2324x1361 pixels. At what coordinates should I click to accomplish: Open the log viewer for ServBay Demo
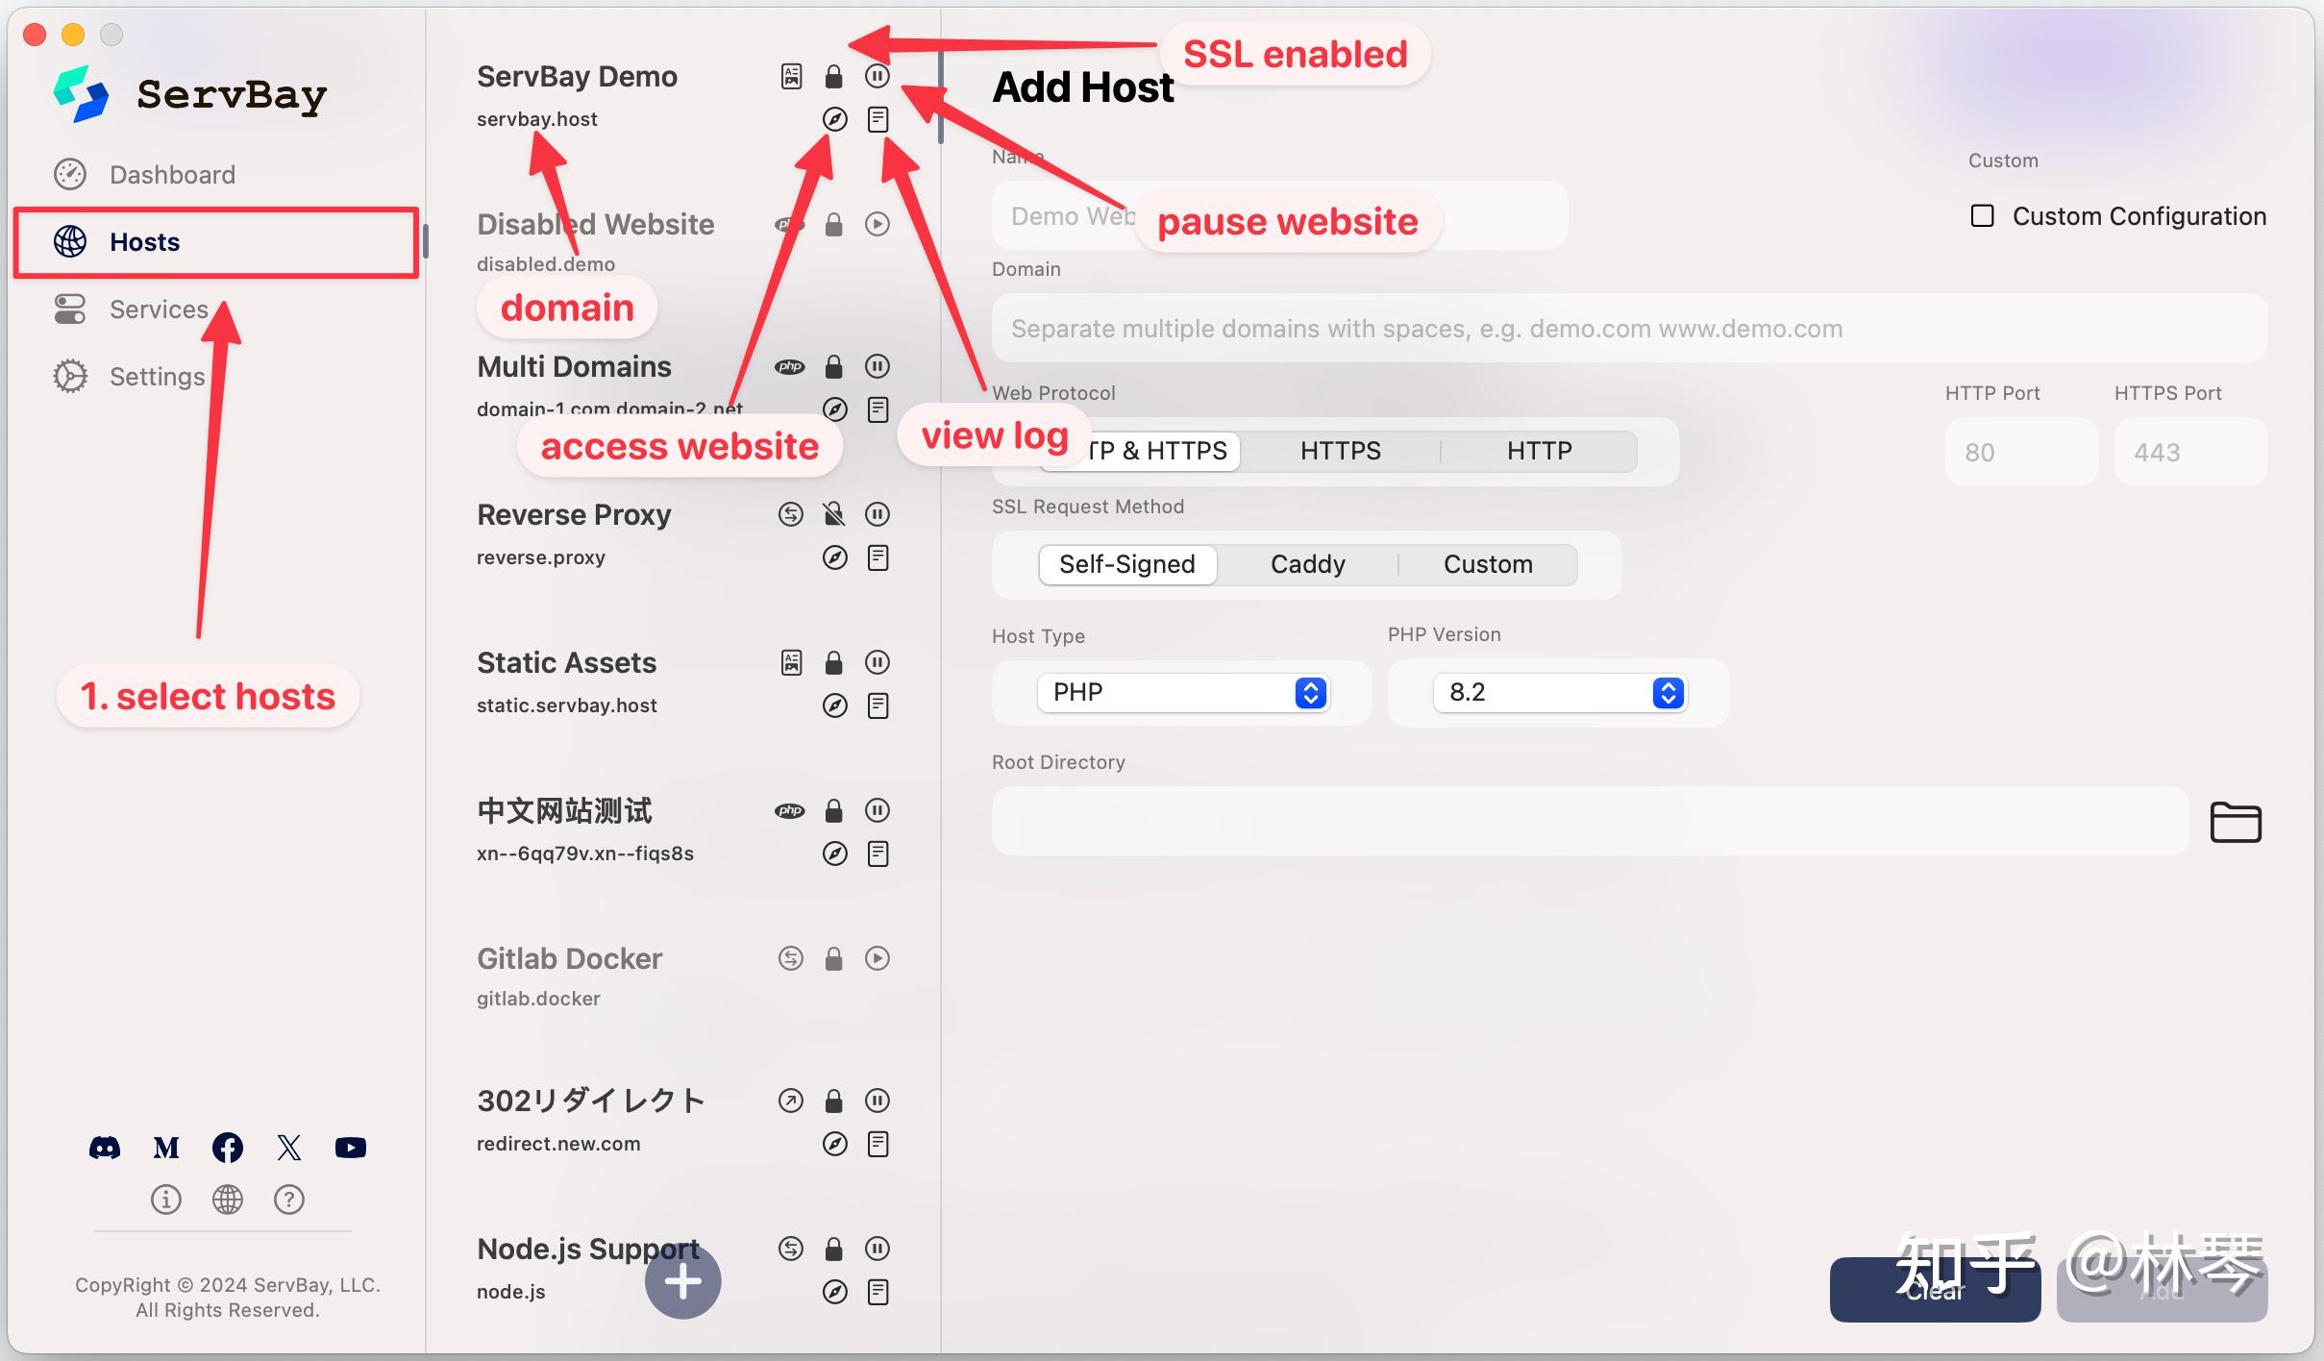click(x=878, y=119)
